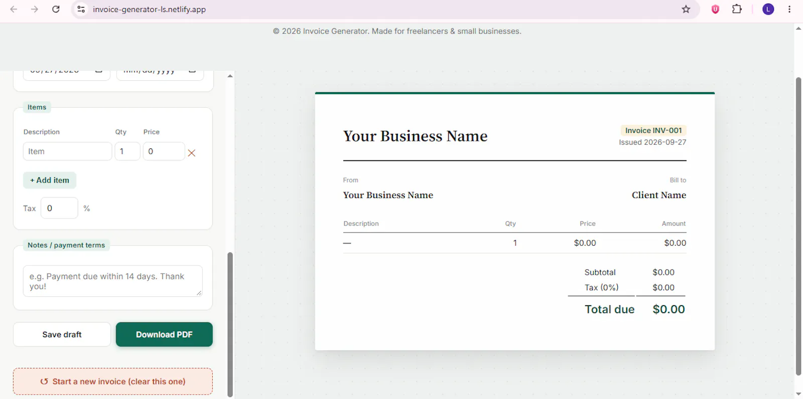Screen dimensions: 803x399
Task: Click the page vertical scrollbar thumb
Action: pos(798,226)
